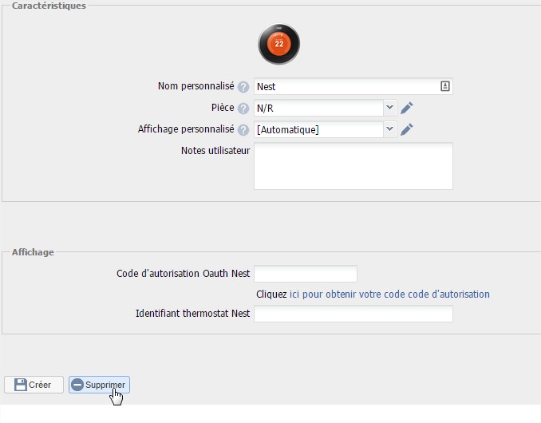Focus the Nom personnalisé text field
Image resolution: width=541 pixels, height=423 pixels.
coord(346,86)
